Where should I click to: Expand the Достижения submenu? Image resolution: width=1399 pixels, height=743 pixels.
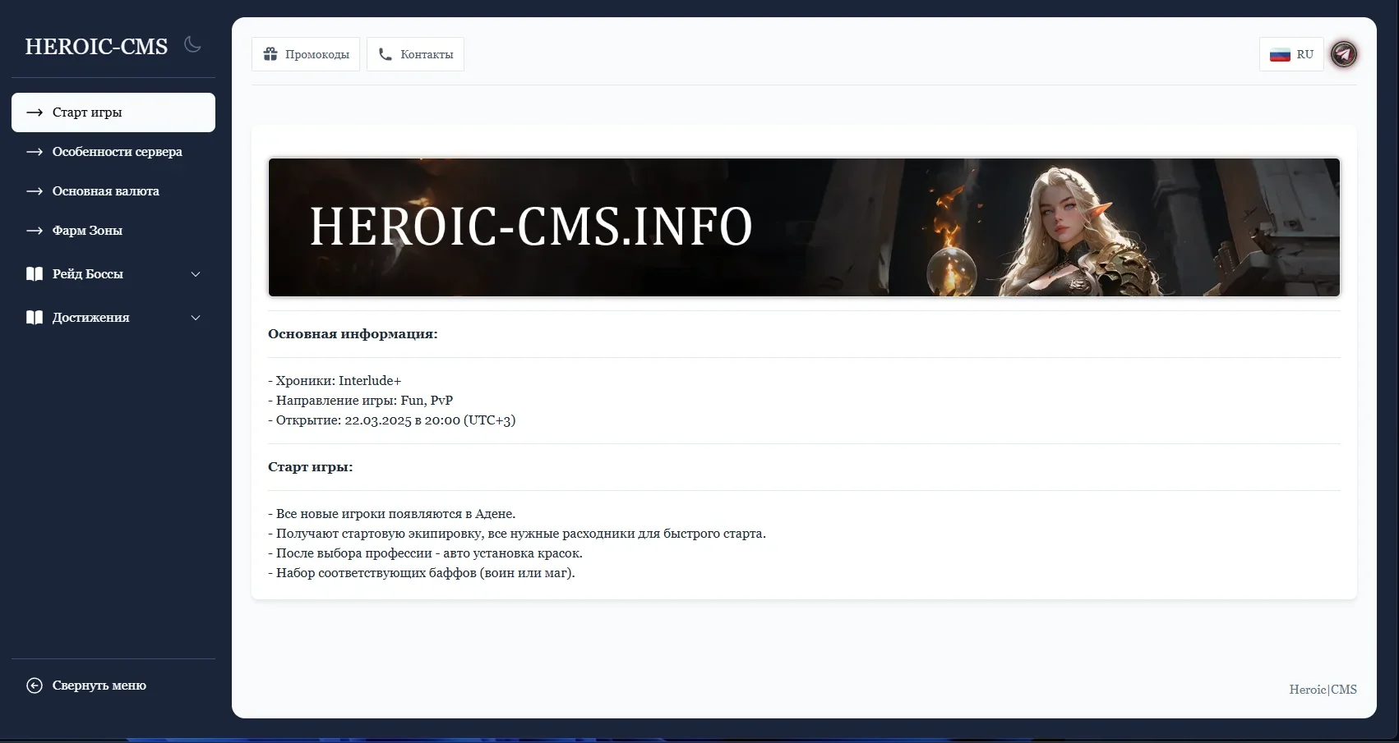[113, 318]
